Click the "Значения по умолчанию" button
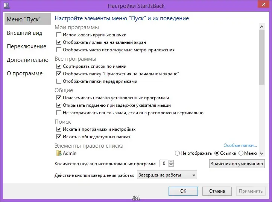Image resolution: width=272 pixels, height=202 pixels. [237, 164]
